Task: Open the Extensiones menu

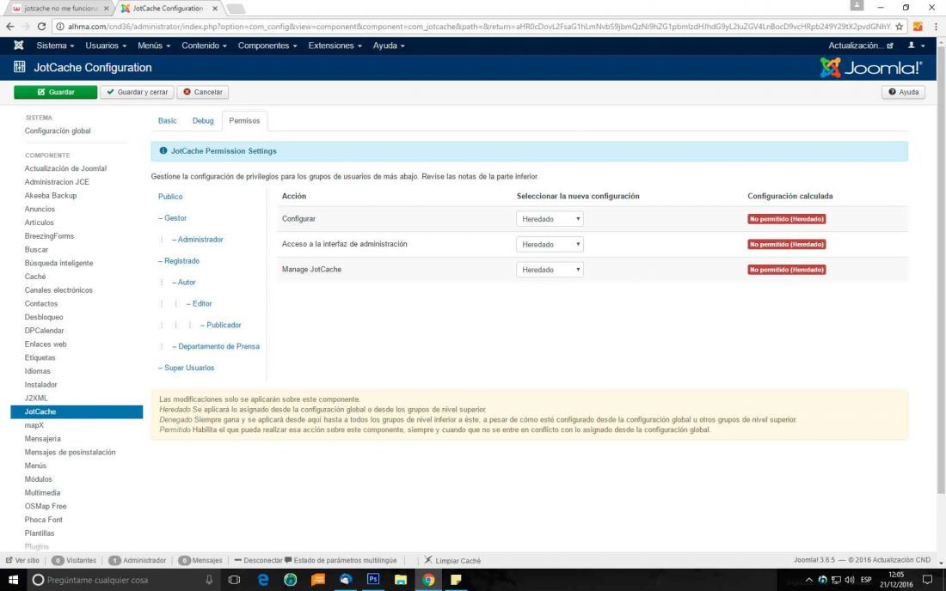Action: pos(335,46)
